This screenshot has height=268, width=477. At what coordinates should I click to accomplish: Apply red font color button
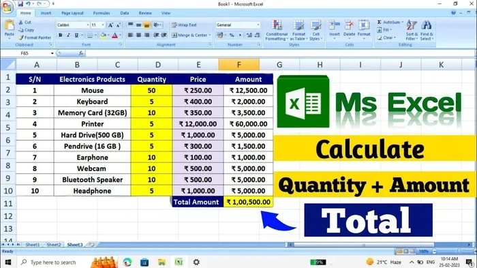[114, 35]
